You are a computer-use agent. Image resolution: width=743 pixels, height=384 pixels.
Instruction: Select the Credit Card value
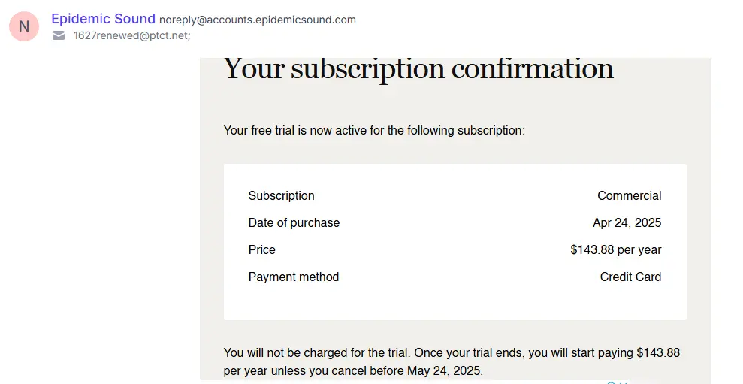pos(631,277)
